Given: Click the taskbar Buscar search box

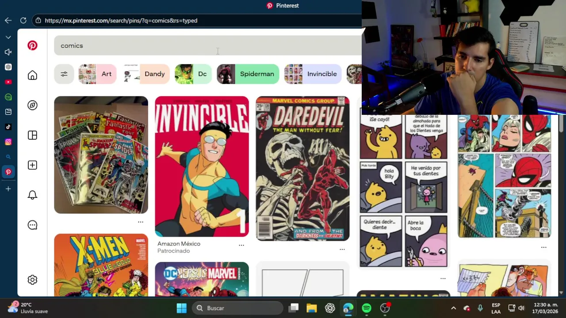Looking at the screenshot, I should pos(237,308).
